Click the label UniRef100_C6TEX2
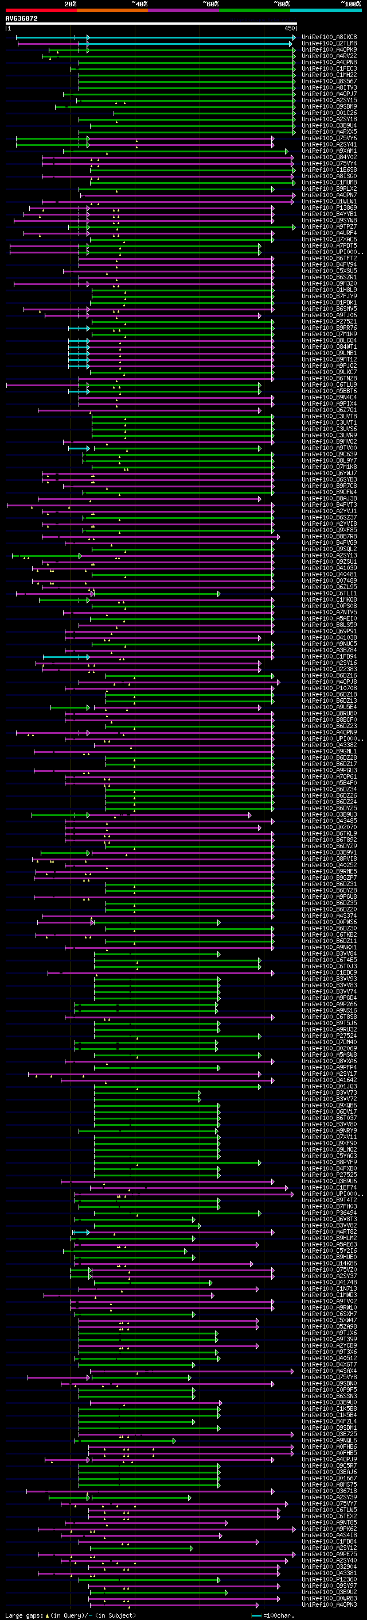 point(329,1516)
